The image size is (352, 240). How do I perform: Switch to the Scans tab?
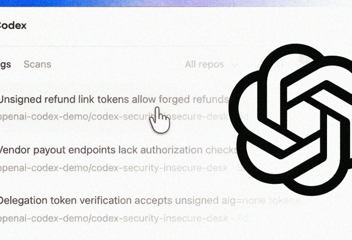tap(37, 64)
